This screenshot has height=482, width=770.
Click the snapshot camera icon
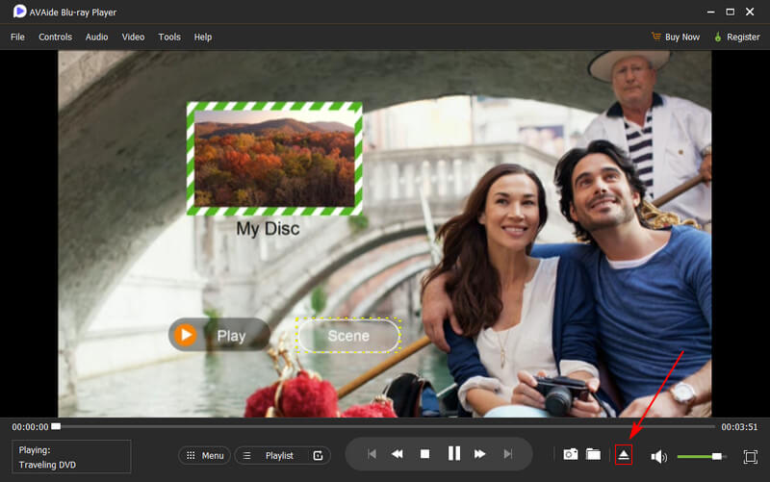coord(571,454)
